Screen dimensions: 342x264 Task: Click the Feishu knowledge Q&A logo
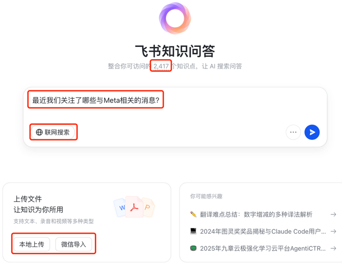click(x=175, y=19)
